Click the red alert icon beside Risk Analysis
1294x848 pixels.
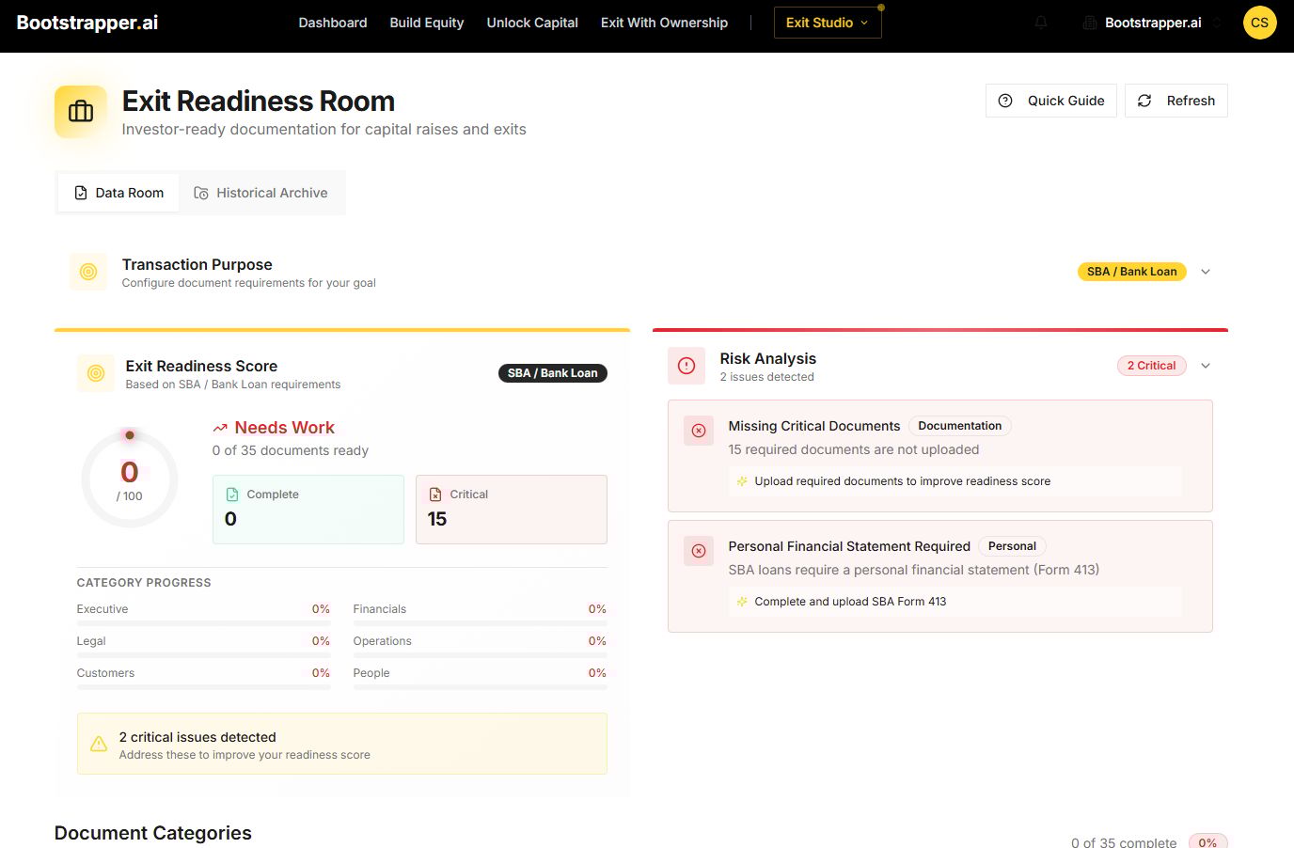click(x=686, y=366)
